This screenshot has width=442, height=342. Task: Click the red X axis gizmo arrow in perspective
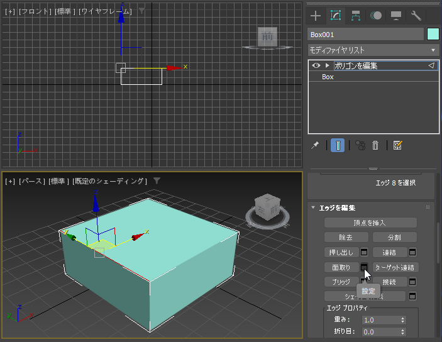click(x=138, y=237)
